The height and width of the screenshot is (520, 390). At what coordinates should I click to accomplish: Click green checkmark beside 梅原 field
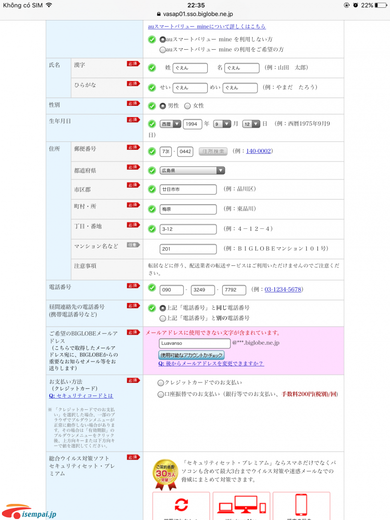click(x=152, y=209)
